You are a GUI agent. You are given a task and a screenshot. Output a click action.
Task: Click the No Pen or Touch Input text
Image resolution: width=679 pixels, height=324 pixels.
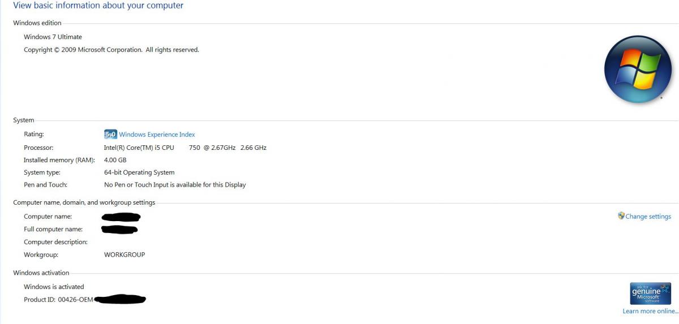coord(175,185)
